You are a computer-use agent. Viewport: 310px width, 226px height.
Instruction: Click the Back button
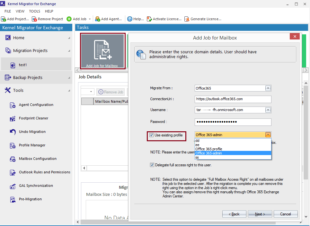234,214
